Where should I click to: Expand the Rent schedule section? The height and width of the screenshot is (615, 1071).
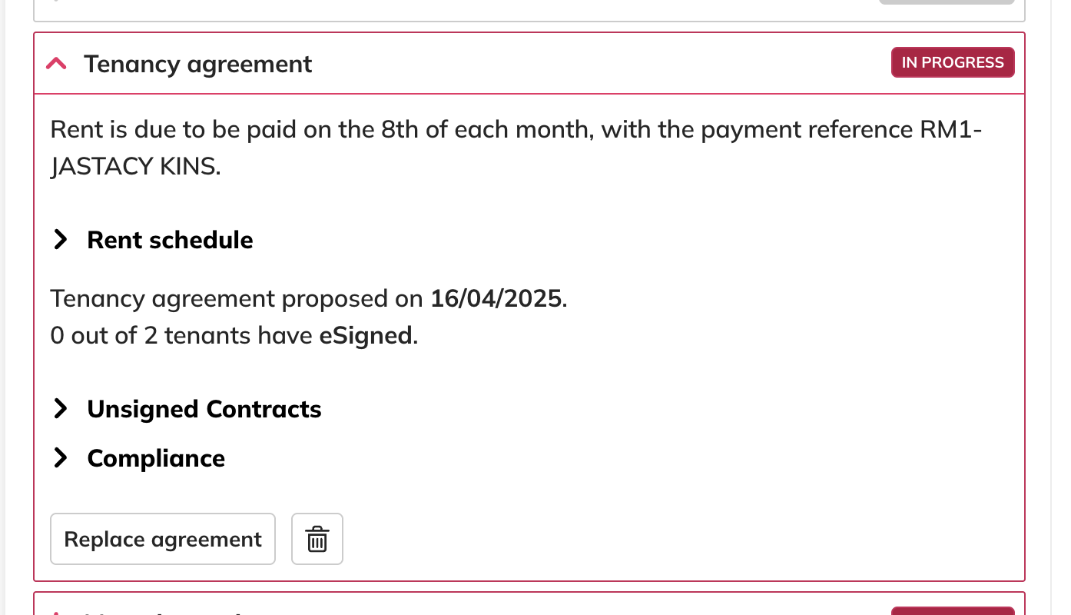click(170, 240)
